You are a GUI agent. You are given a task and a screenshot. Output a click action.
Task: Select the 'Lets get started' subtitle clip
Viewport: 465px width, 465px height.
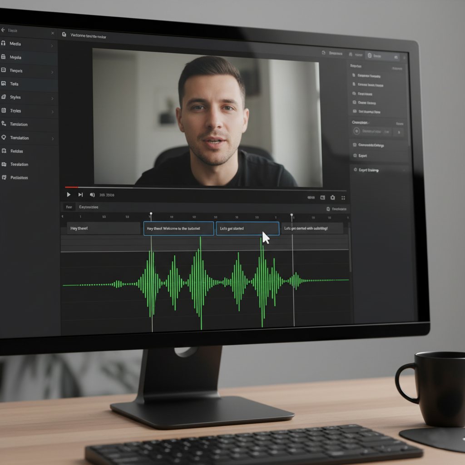click(247, 228)
